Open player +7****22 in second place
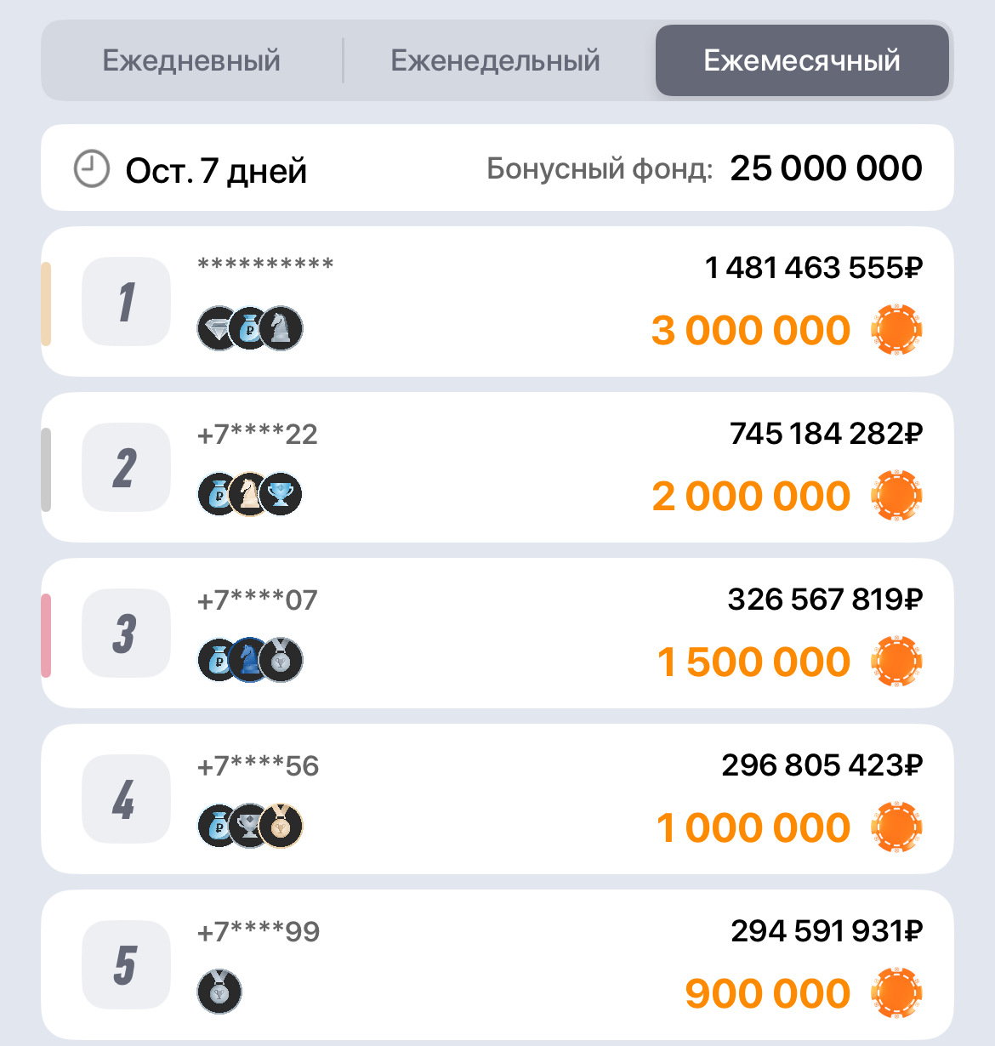 (x=258, y=435)
